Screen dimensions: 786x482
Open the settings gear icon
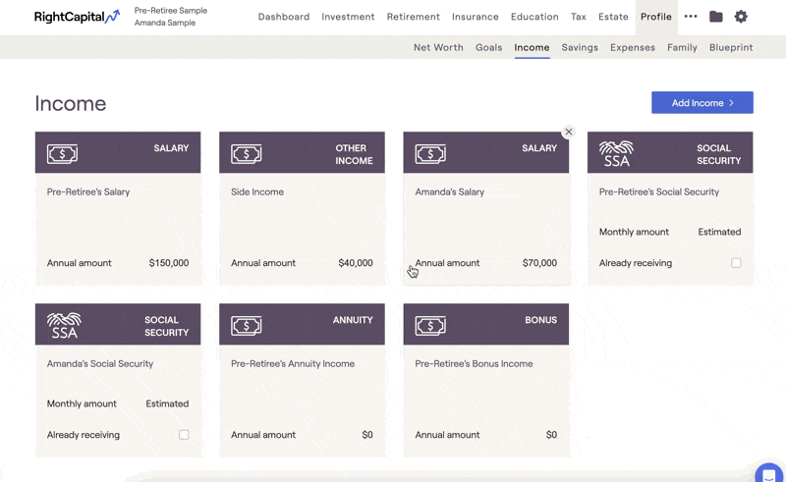click(741, 17)
